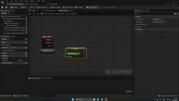Open the debug object selector dropdown
Image resolution: width=179 pixels, height=101 pixels.
(x=110, y=7)
